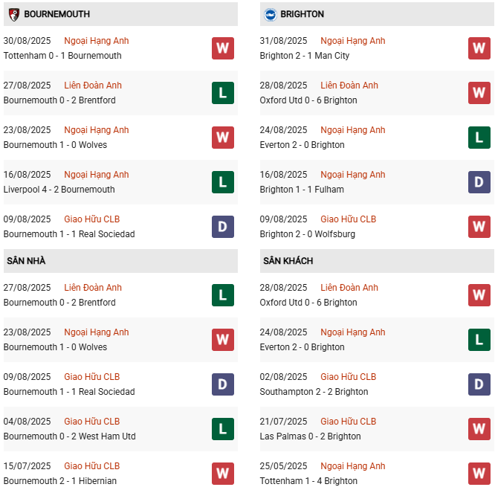Click the W badge for Bournemouth 2-1 Hibernian
This screenshot has height=490, width=495.
222,474
